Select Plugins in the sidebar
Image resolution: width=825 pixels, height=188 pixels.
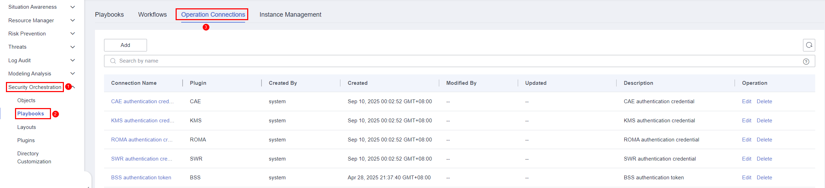point(26,140)
